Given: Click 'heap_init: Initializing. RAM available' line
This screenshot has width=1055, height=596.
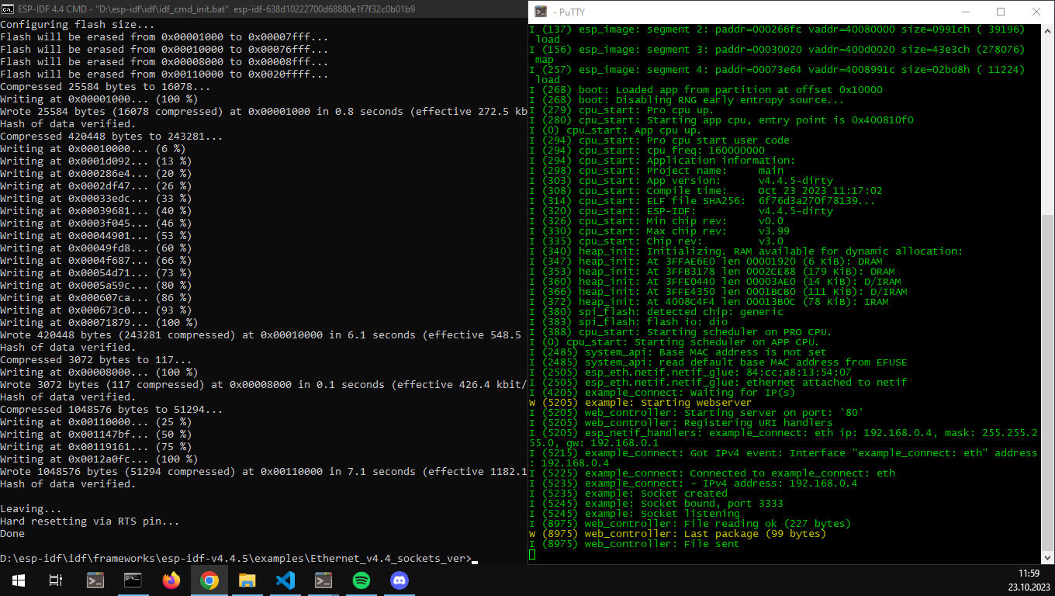Looking at the screenshot, I should point(745,251).
